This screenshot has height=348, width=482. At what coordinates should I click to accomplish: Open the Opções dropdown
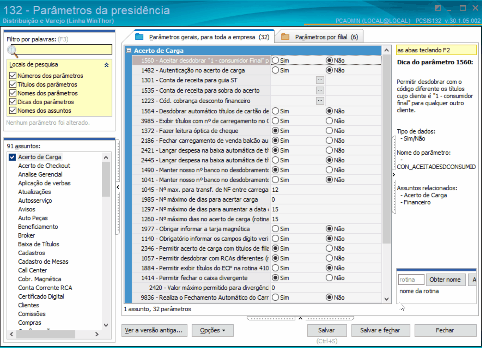point(212,330)
